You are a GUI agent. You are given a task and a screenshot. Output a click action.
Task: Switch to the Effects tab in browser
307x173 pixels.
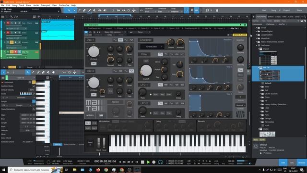point(271,17)
